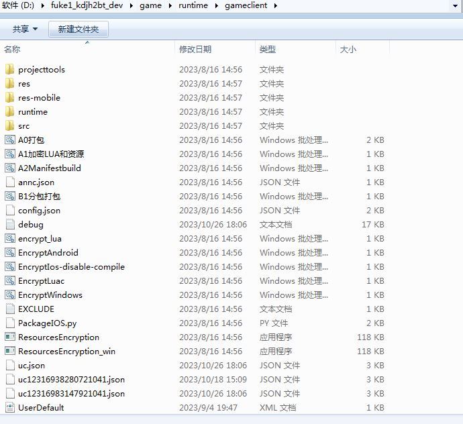Sort by the 类型 column header
Image resolution: width=463 pixels, height=424 pixels.
268,50
